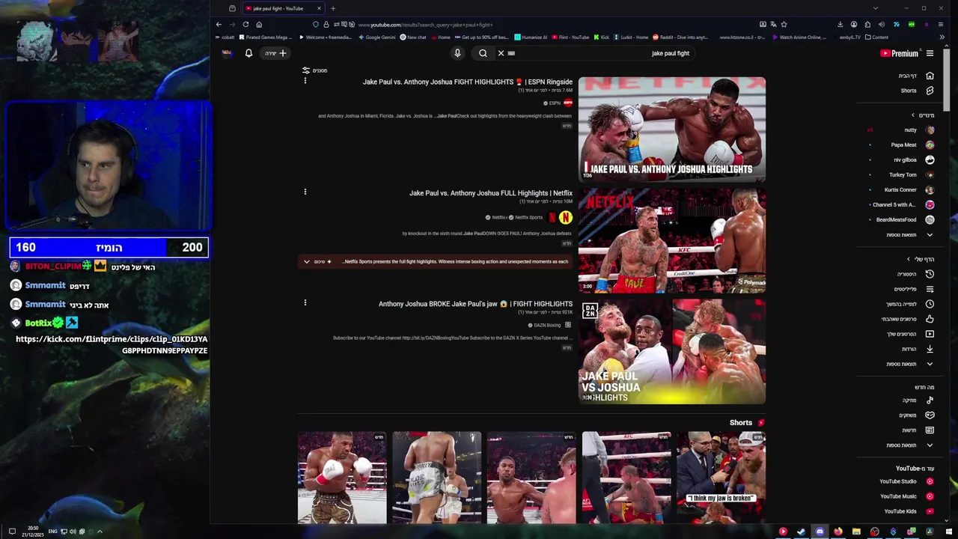Open the Gaming explore item
The height and width of the screenshot is (539, 958).
pyautogui.click(x=917, y=415)
